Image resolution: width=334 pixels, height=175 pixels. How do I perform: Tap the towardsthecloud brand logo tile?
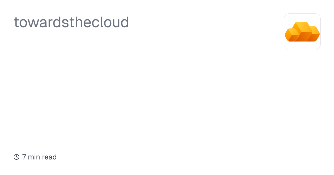tap(302, 32)
